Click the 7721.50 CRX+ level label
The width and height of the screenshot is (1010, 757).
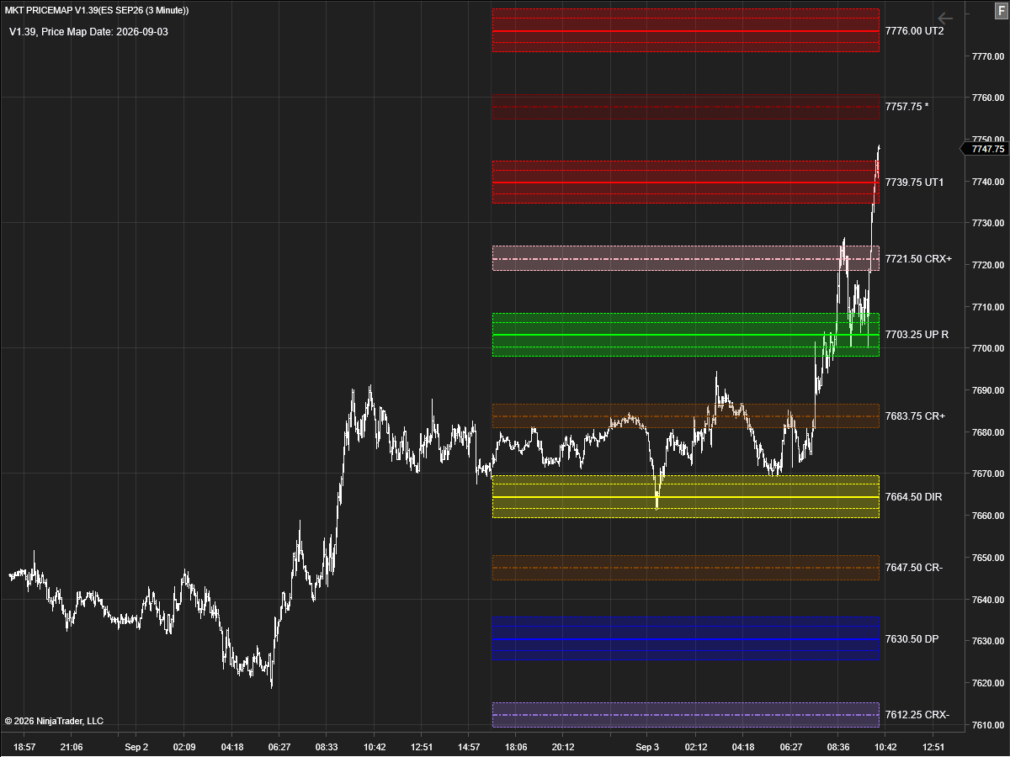pos(918,259)
